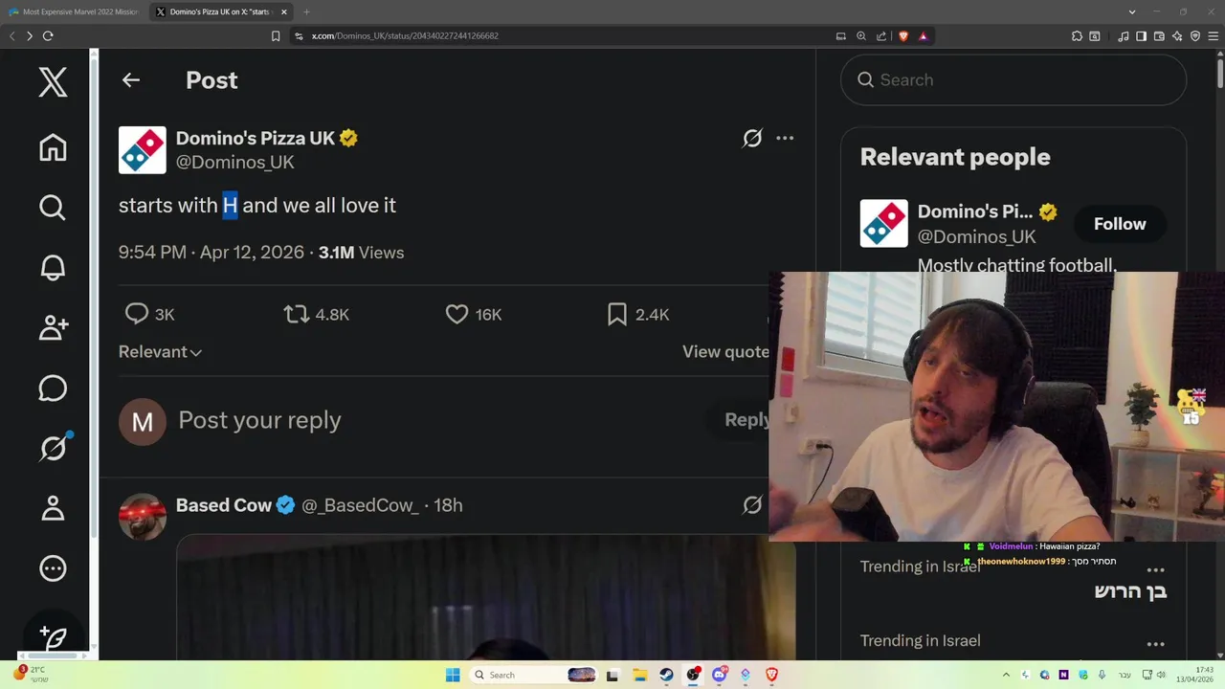This screenshot has height=689, width=1225.
Task: Click the Windows taskbar Search box
Action: click(x=533, y=675)
